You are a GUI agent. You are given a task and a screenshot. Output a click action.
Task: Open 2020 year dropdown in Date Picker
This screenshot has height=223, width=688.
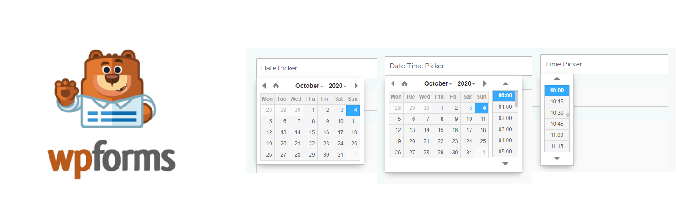337,86
